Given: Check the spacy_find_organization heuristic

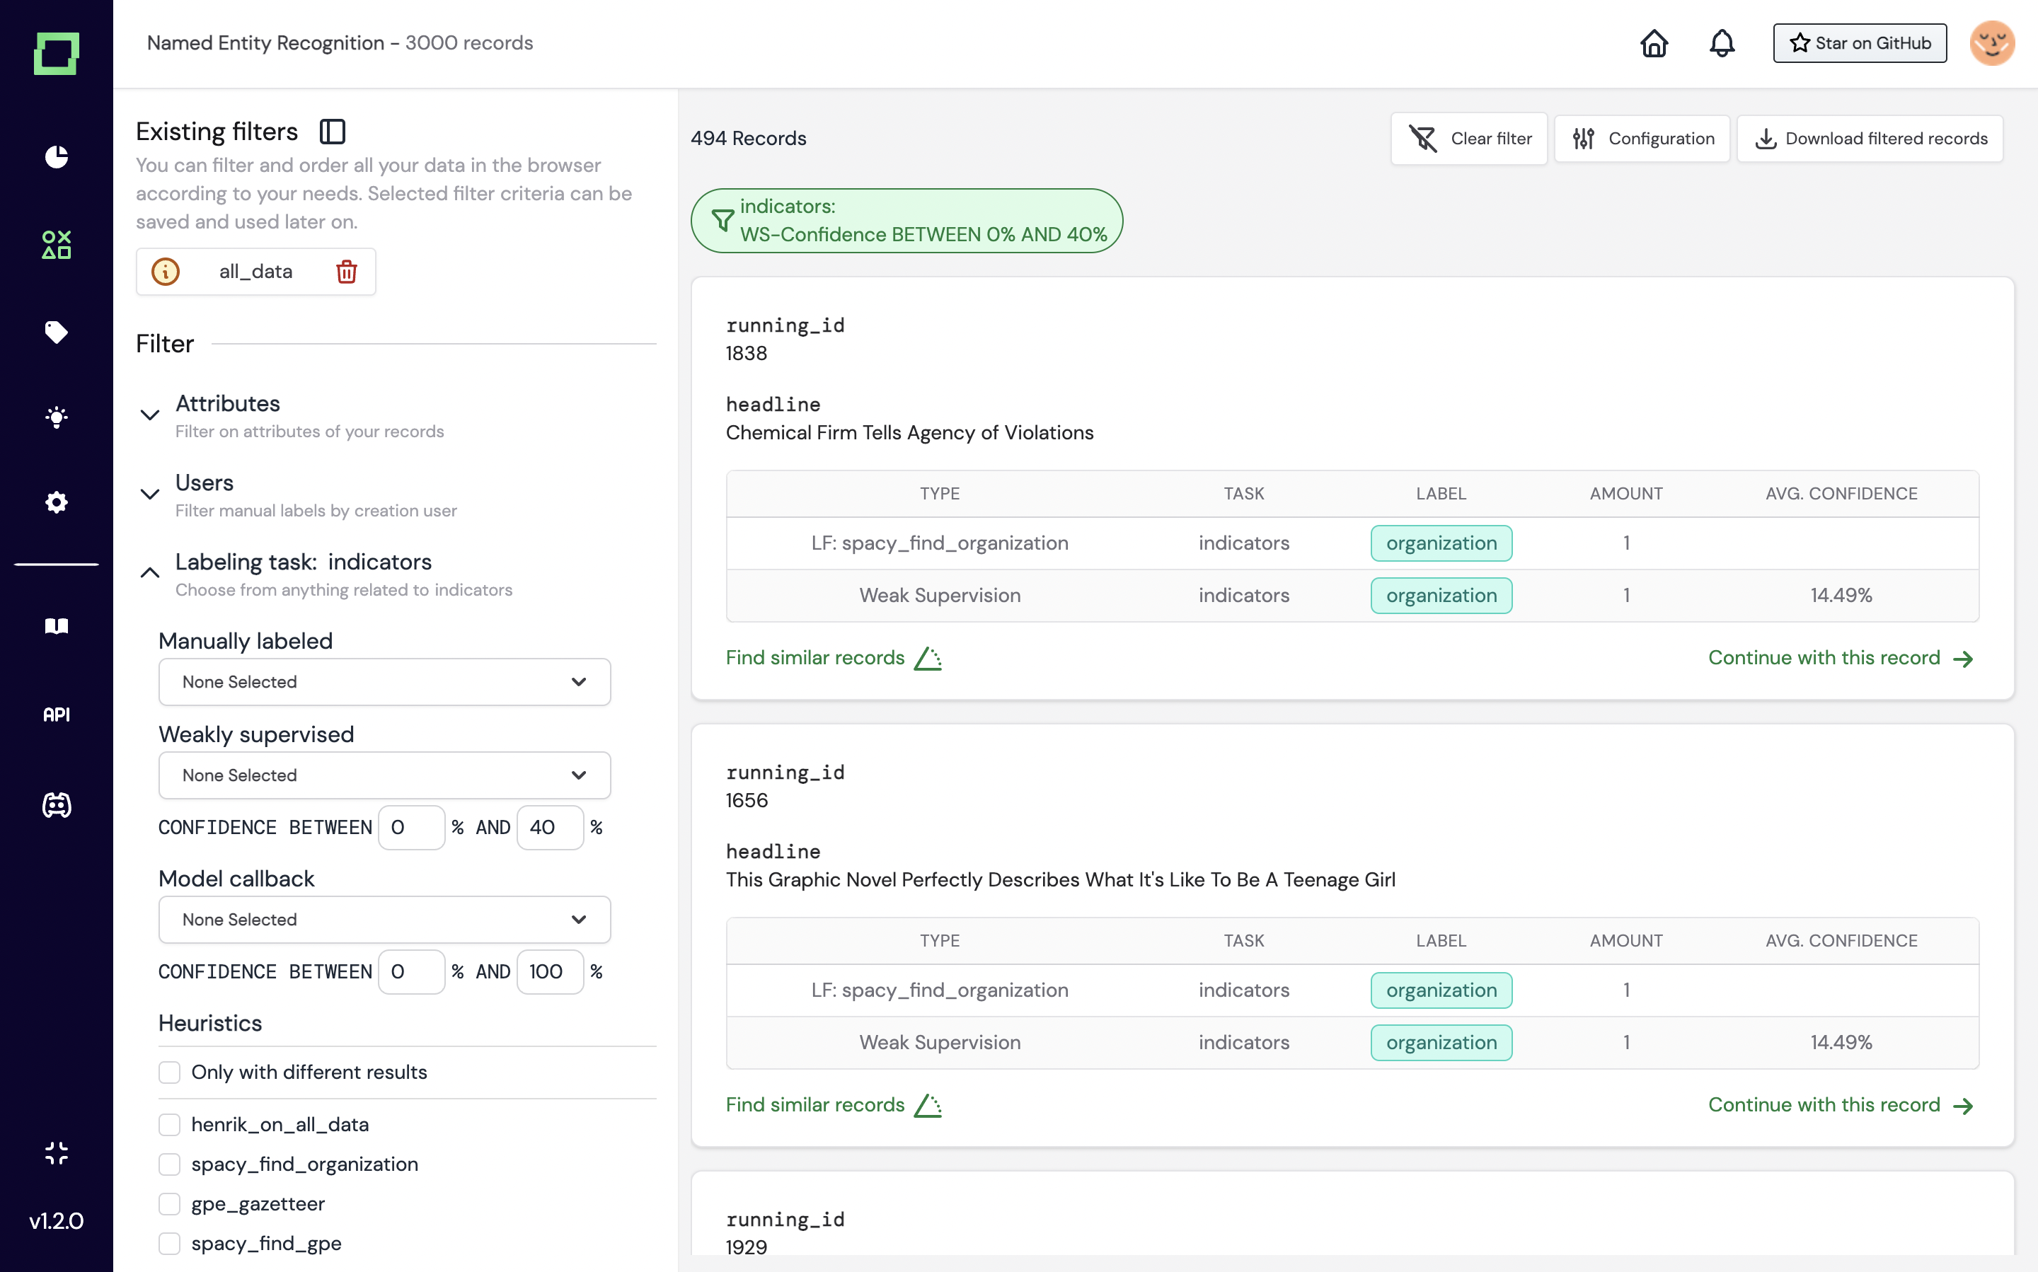Looking at the screenshot, I should (x=170, y=1164).
